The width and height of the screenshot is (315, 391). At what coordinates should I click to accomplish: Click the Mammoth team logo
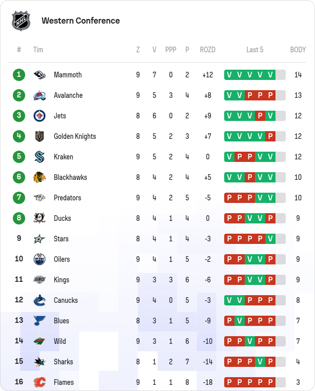pos(40,75)
